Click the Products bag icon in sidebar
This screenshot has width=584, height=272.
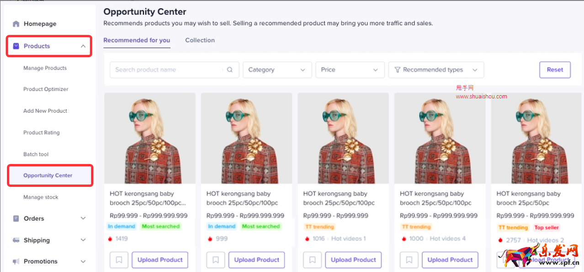pyautogui.click(x=16, y=46)
